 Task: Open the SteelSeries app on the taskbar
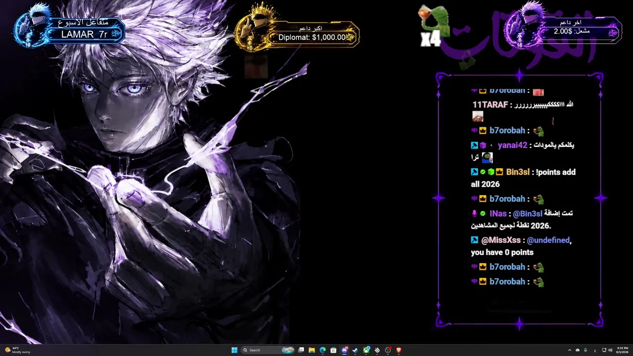pos(377,350)
